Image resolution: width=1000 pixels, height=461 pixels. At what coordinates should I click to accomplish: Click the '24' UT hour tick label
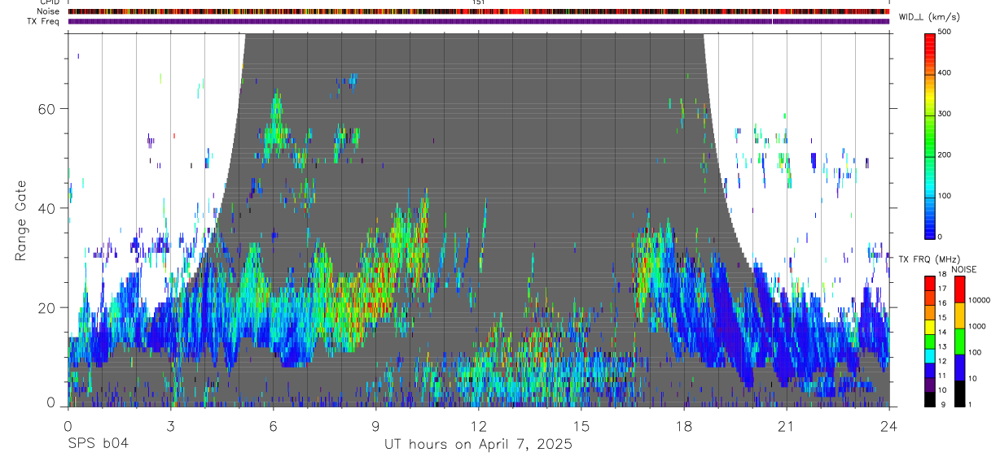tap(889, 426)
